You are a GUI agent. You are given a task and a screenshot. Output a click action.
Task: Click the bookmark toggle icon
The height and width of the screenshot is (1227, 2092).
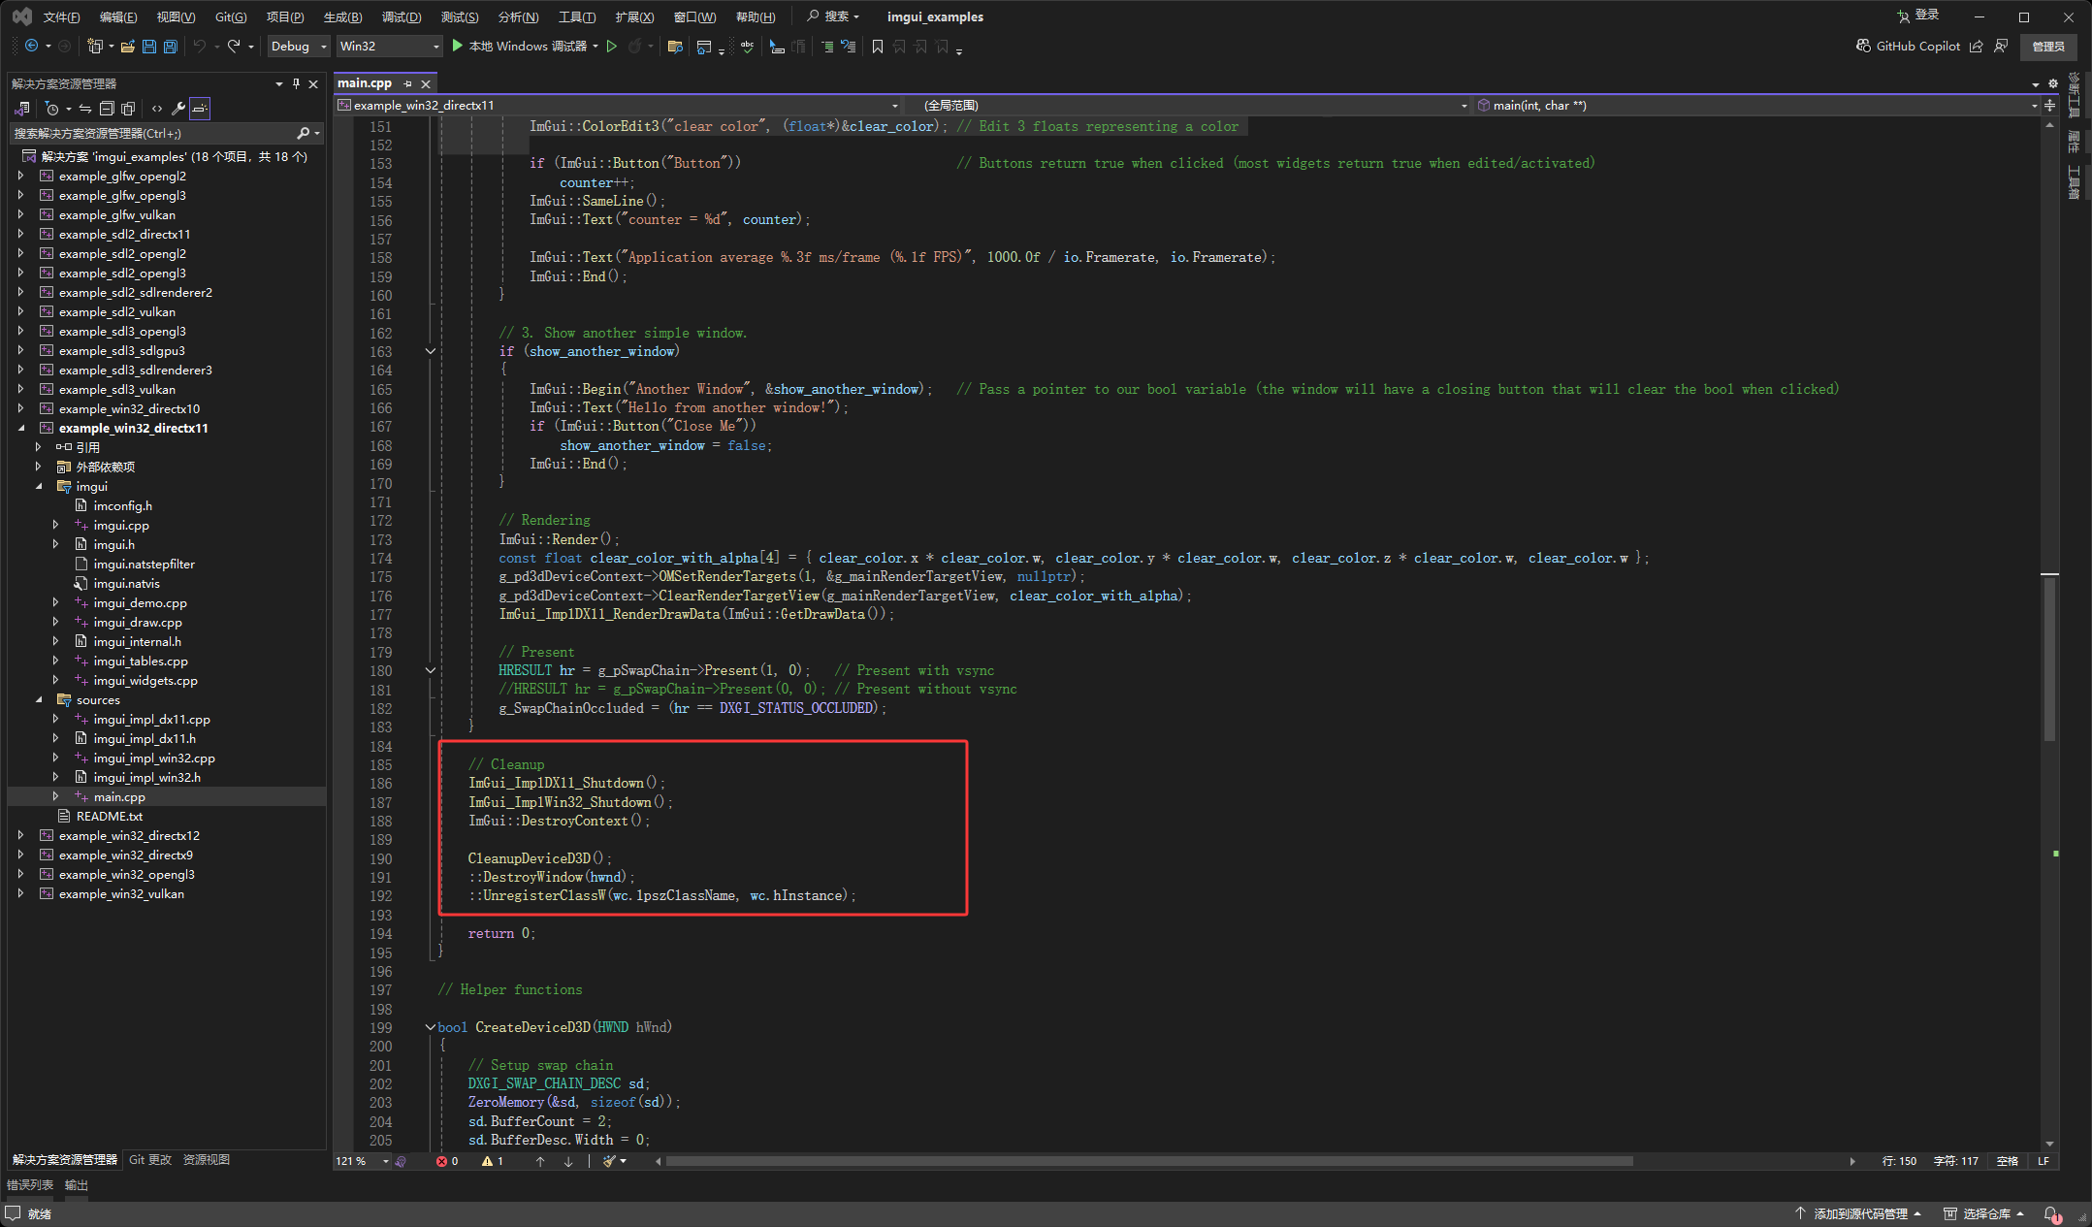tap(878, 47)
